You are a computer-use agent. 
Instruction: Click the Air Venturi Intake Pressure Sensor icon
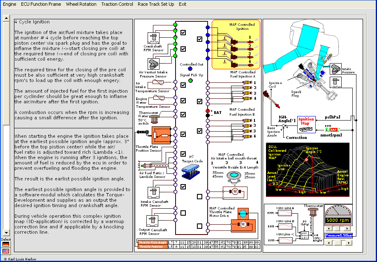point(153,64)
